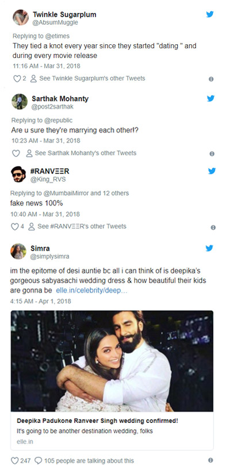Click Twitter bird icon on #RANVEER tweet
230x466 pixels.
coord(212,171)
